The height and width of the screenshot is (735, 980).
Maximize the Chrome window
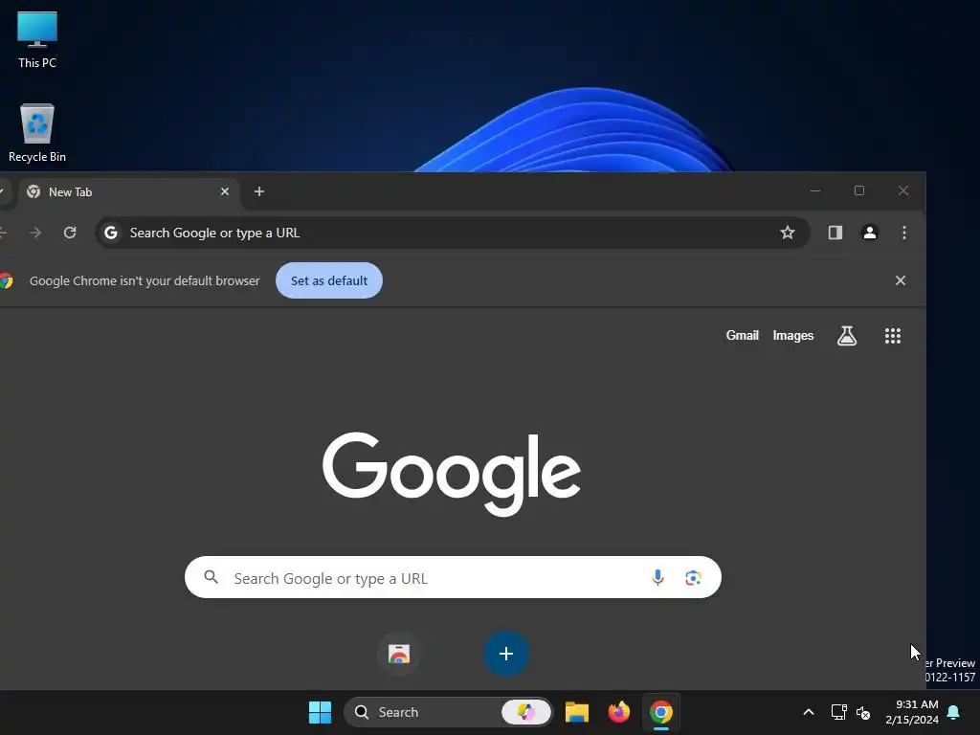point(859,190)
